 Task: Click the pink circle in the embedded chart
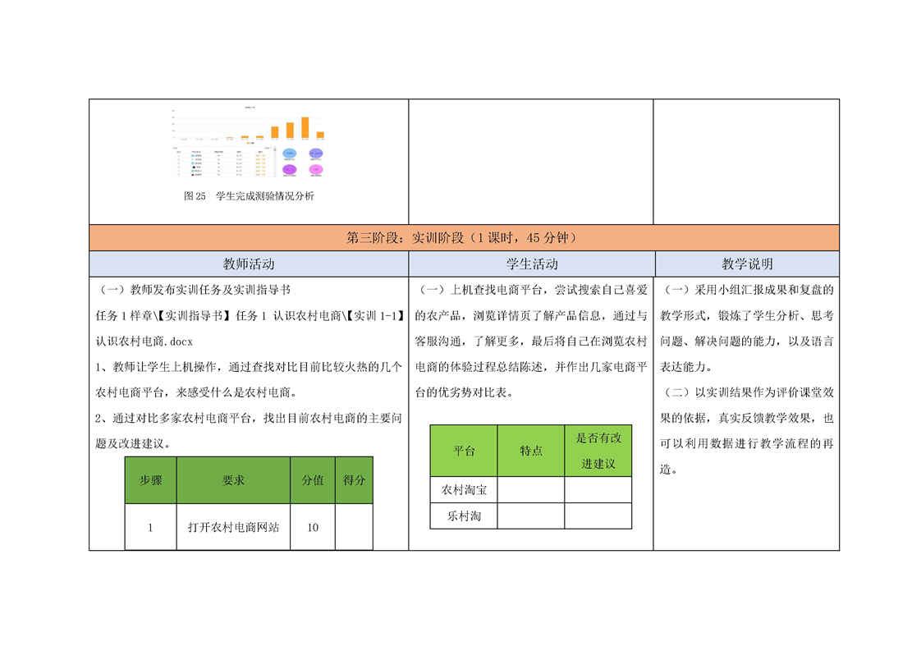point(315,170)
